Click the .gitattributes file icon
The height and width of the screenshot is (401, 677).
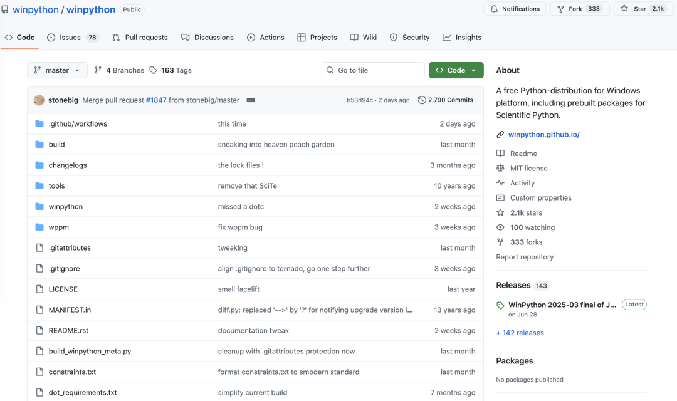39,247
